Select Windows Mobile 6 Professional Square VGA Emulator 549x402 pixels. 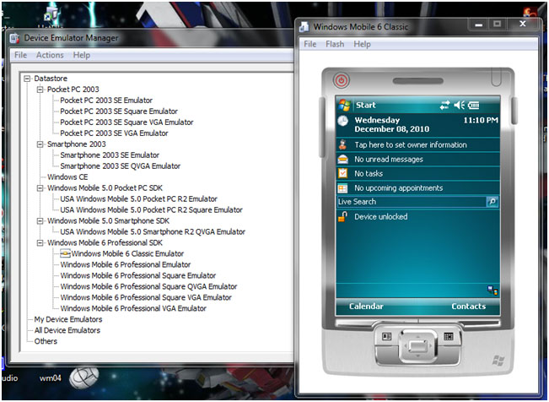pyautogui.click(x=146, y=297)
